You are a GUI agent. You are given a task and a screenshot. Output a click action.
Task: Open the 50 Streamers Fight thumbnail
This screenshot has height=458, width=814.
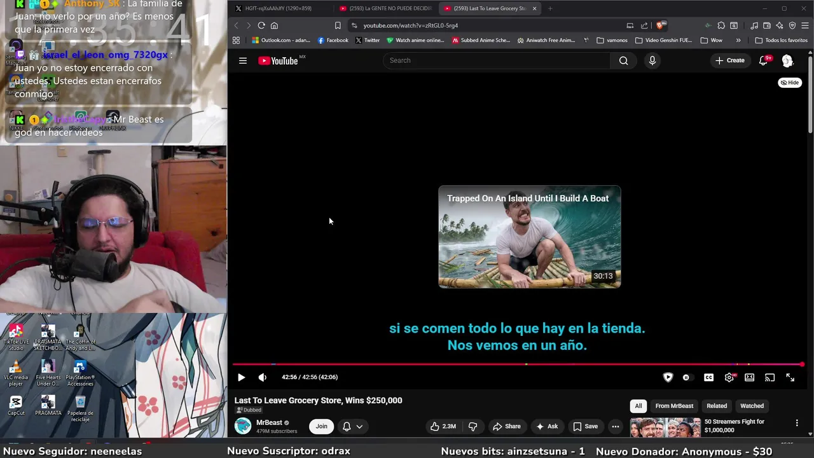coord(665,427)
